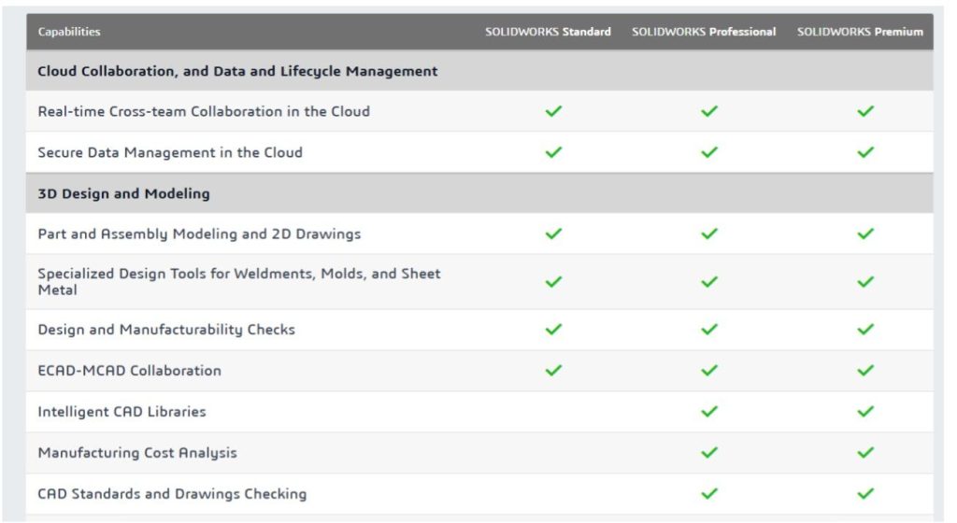Click Design and Manufacturability Checks label

pyautogui.click(x=166, y=330)
